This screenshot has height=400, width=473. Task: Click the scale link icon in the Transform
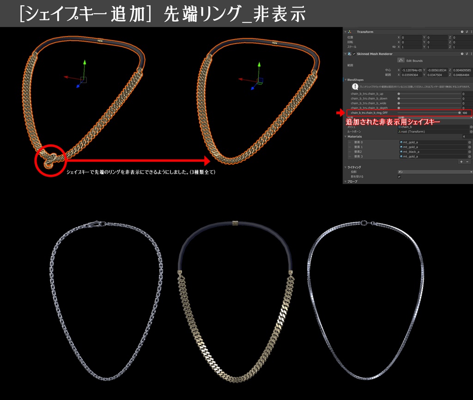[x=394, y=47]
